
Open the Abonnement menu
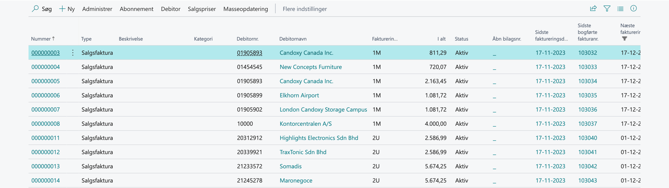[136, 9]
